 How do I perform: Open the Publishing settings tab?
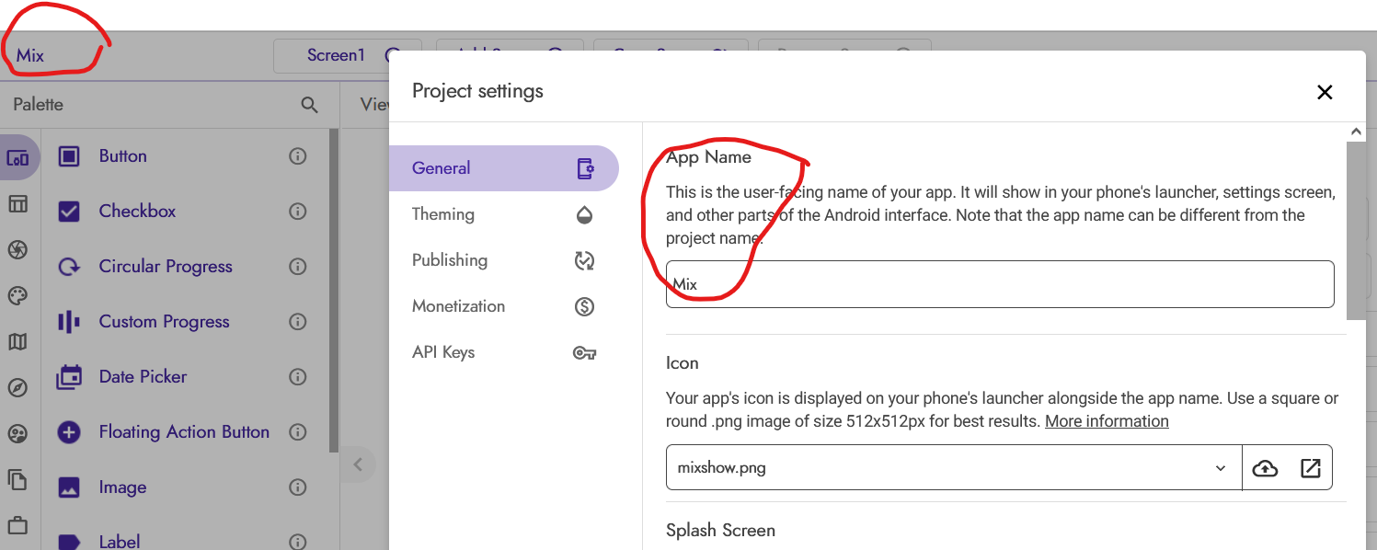tap(504, 260)
